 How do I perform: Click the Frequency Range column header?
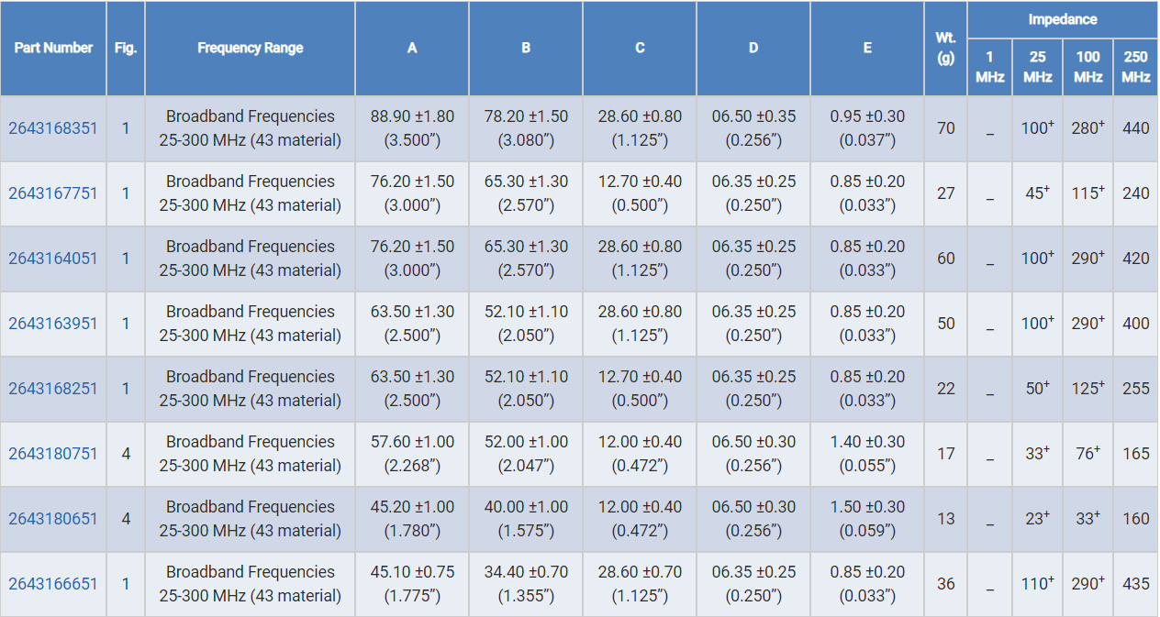pos(250,48)
